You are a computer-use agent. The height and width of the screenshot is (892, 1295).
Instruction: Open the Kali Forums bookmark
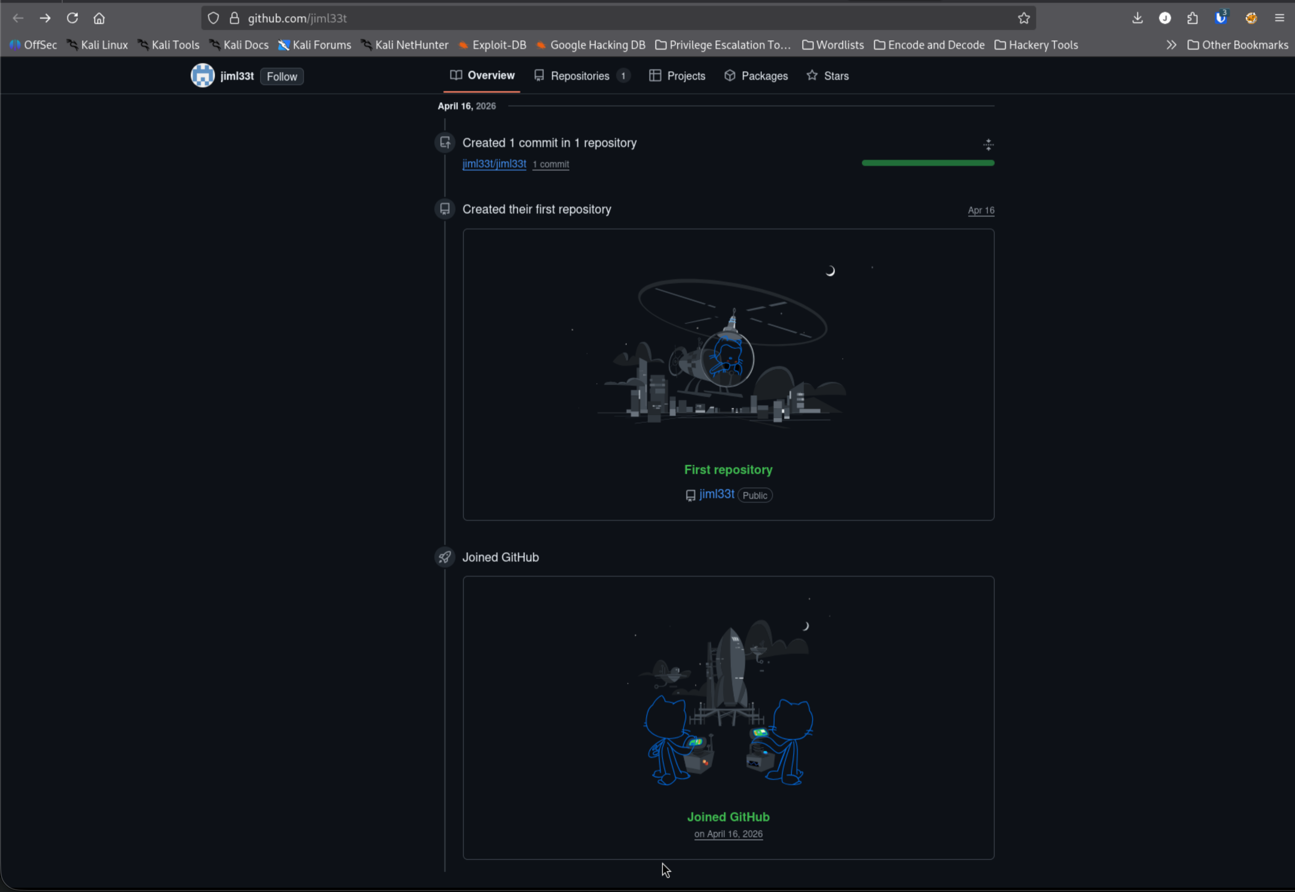315,45
